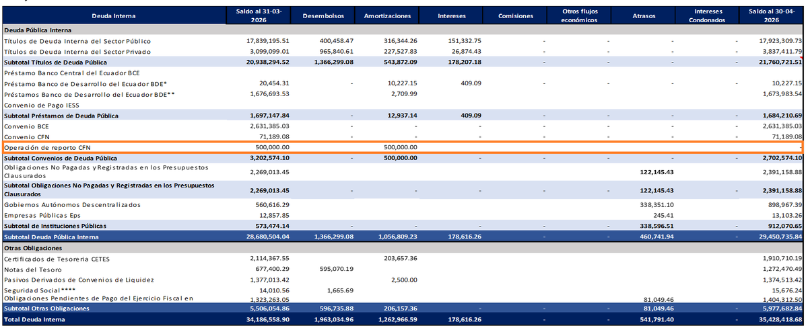Click "Pasivos Derivados de Convenios de Liquidez"
This screenshot has width=808, height=328.
click(79, 280)
